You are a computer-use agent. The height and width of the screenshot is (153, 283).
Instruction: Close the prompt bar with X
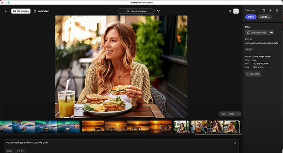tap(235, 142)
